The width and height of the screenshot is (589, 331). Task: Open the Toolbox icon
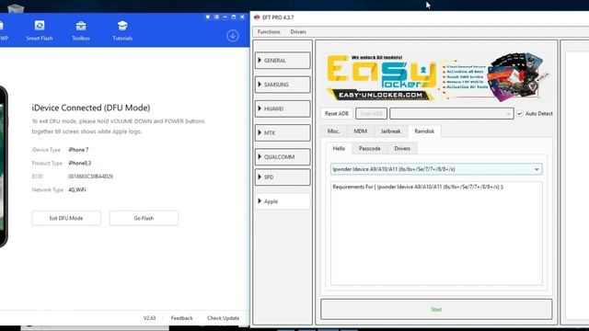(x=81, y=30)
